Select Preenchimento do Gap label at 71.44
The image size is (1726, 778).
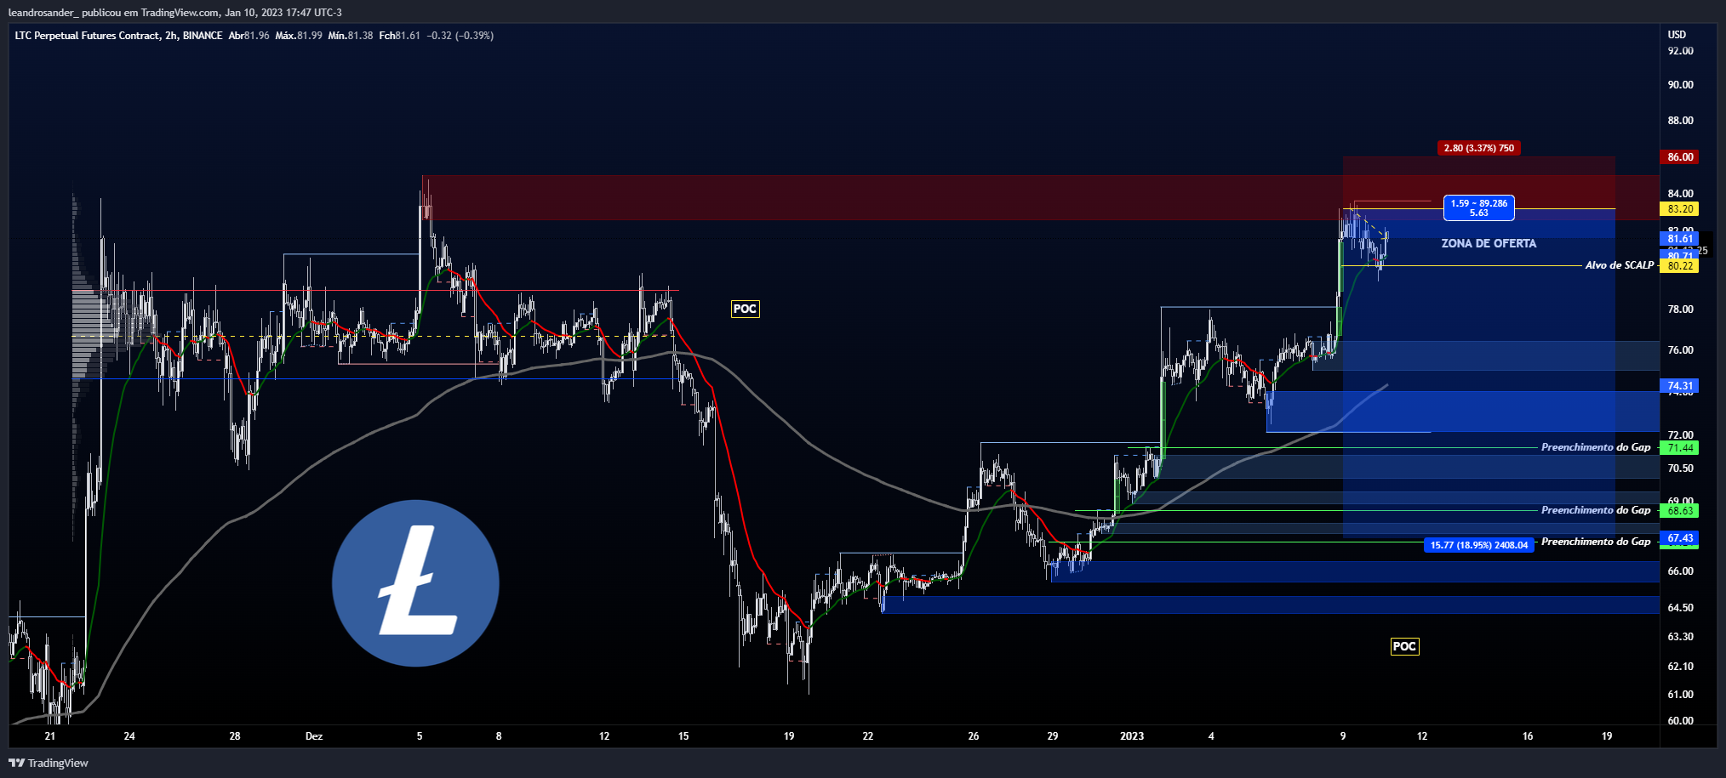click(1596, 447)
